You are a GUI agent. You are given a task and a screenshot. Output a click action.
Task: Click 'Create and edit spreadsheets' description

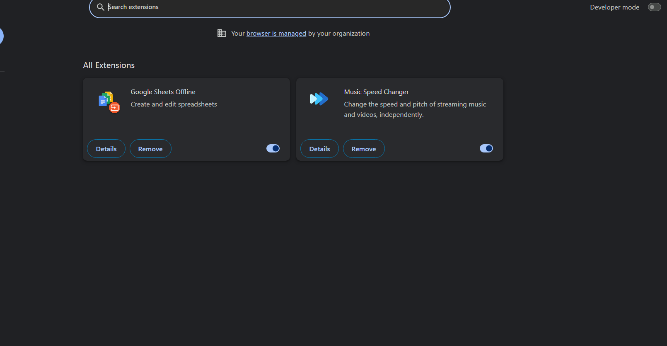click(174, 104)
